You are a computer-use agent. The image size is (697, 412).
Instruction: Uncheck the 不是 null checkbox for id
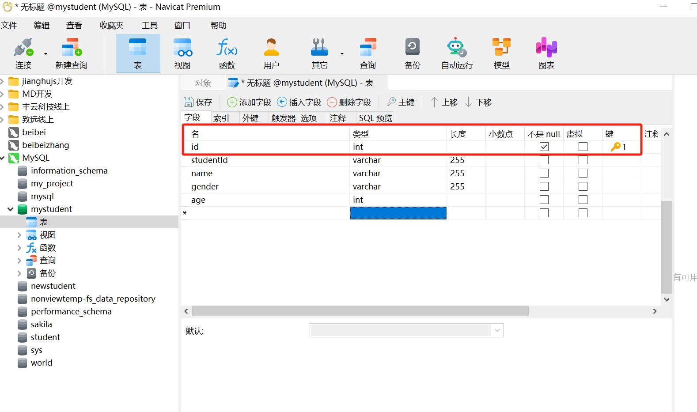544,147
